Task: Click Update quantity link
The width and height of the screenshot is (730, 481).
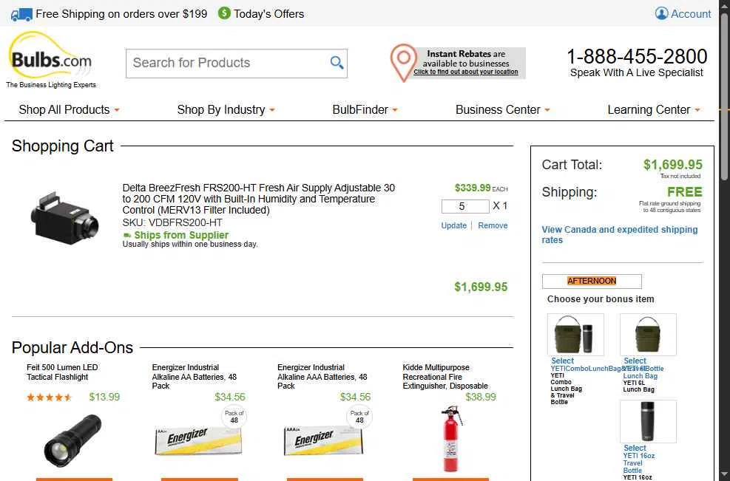Action: point(453,225)
